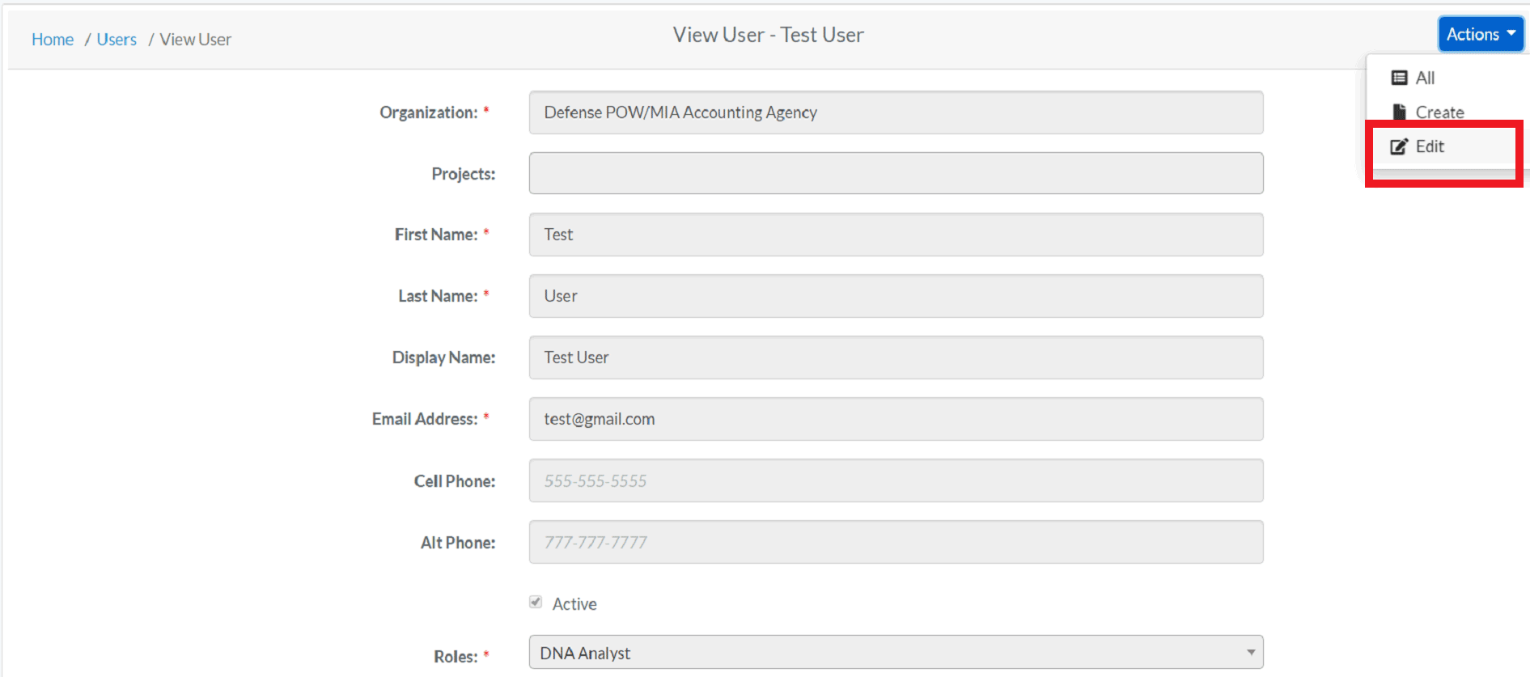Image resolution: width=1530 pixels, height=677 pixels.
Task: Choose Create from the Actions menu
Action: coord(1439,112)
